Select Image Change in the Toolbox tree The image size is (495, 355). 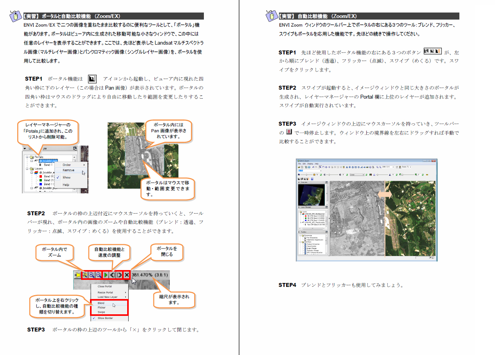coord(312,248)
